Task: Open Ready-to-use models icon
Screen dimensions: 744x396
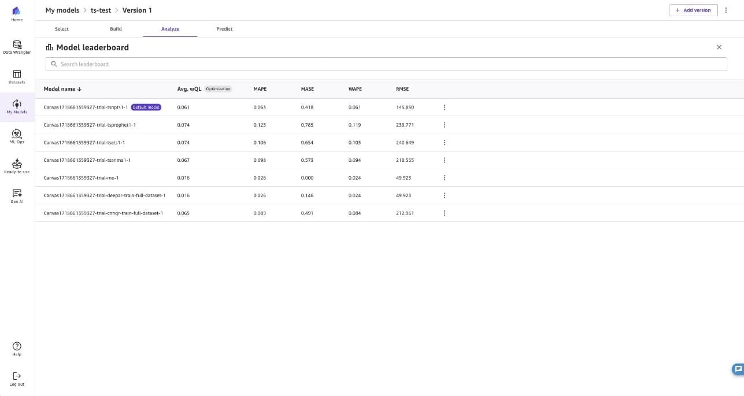Action: coord(17,164)
